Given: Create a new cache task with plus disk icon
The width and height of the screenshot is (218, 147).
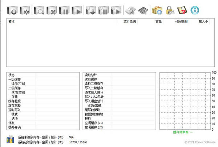Looking at the screenshot, I should point(12,10).
